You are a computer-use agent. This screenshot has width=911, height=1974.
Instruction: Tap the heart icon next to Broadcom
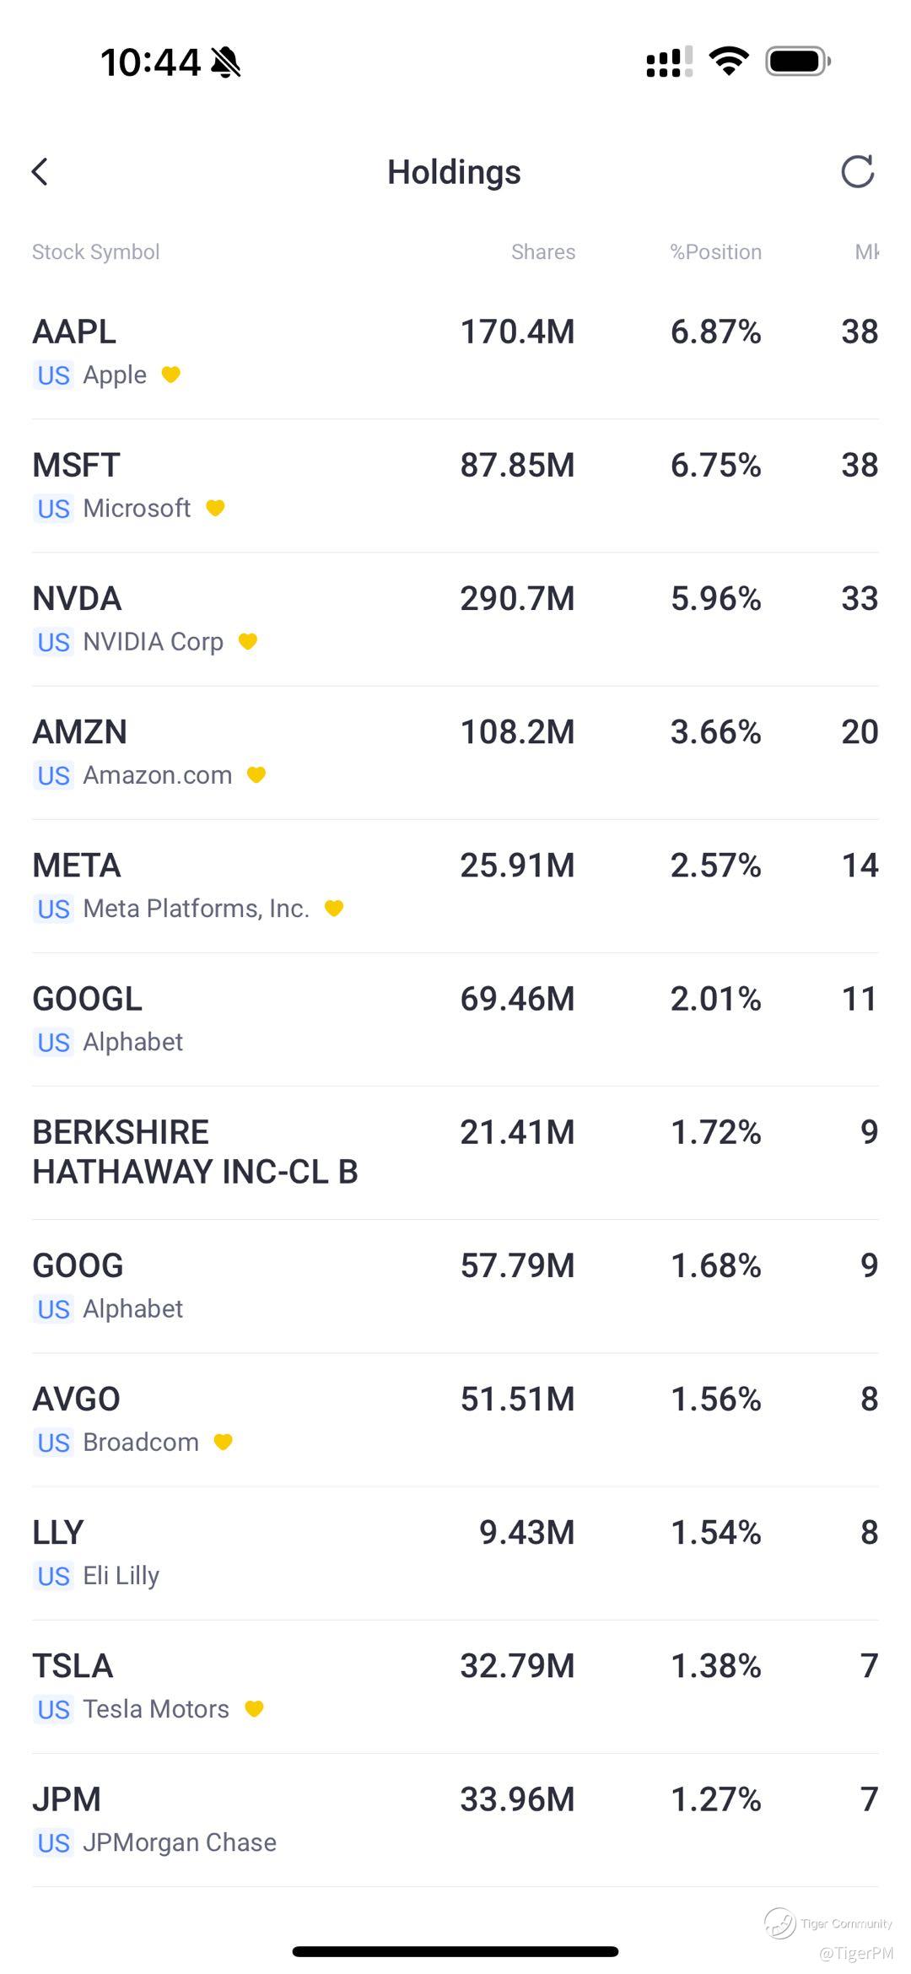[x=224, y=1443]
